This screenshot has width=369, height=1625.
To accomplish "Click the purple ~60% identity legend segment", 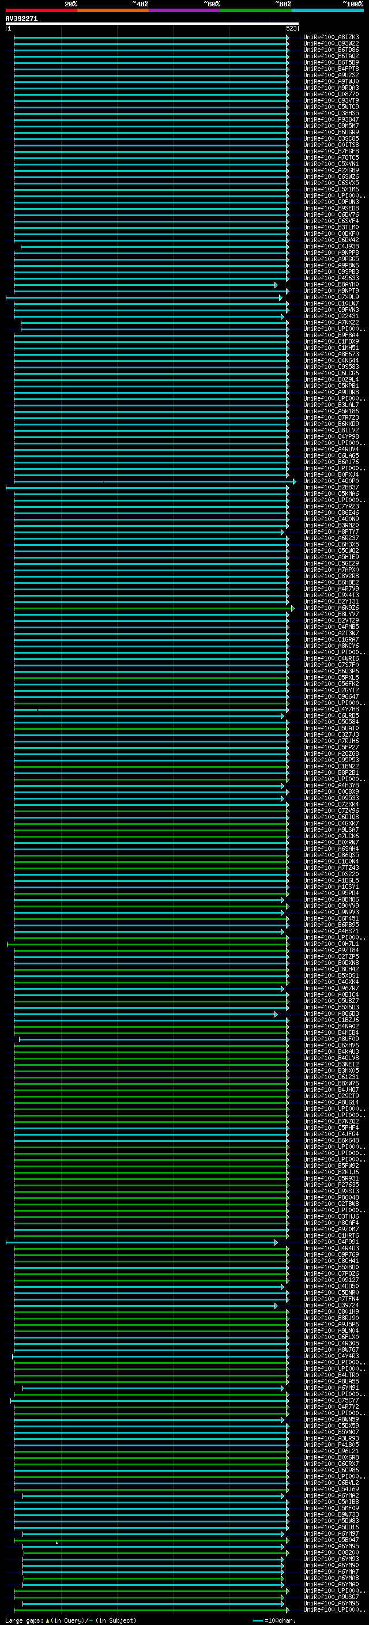I will pos(184,10).
